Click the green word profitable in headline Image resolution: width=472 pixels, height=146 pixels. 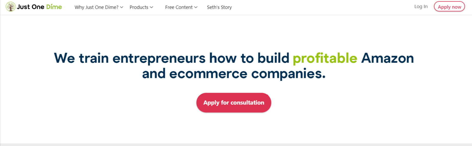325,58
